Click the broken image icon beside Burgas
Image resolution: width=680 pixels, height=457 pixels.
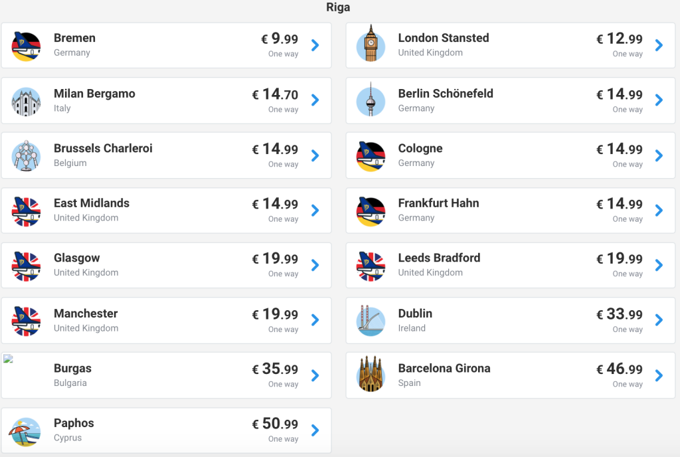pos(9,359)
